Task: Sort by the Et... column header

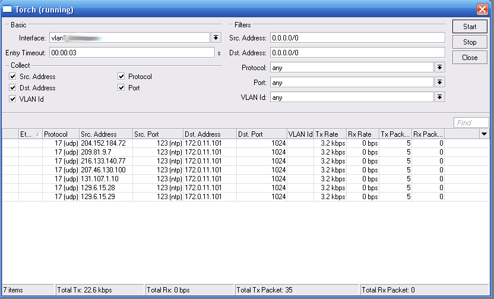Action: 30,134
